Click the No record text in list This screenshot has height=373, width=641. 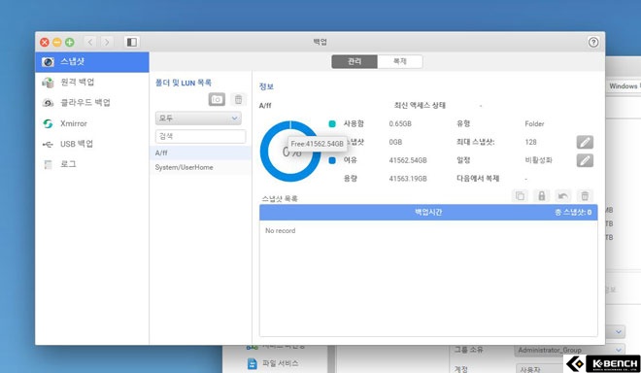click(x=281, y=230)
